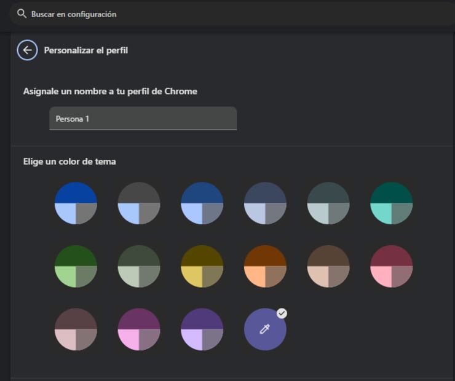Image resolution: width=455 pixels, height=381 pixels.
Task: Choose the navy blue theme swatch
Action: [202, 203]
